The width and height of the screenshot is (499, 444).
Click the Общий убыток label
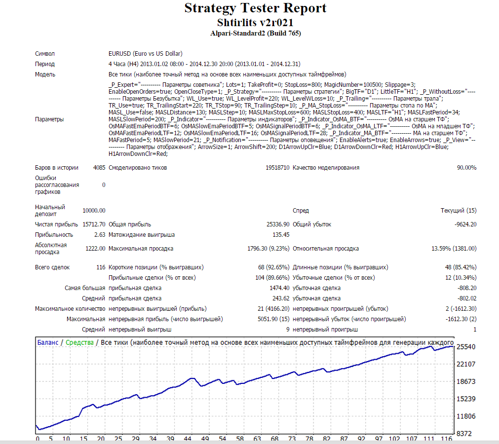(x=312, y=224)
